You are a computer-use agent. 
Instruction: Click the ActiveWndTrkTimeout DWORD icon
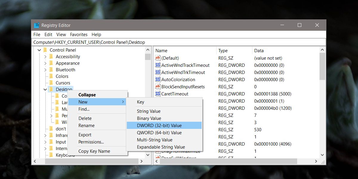click(158, 72)
